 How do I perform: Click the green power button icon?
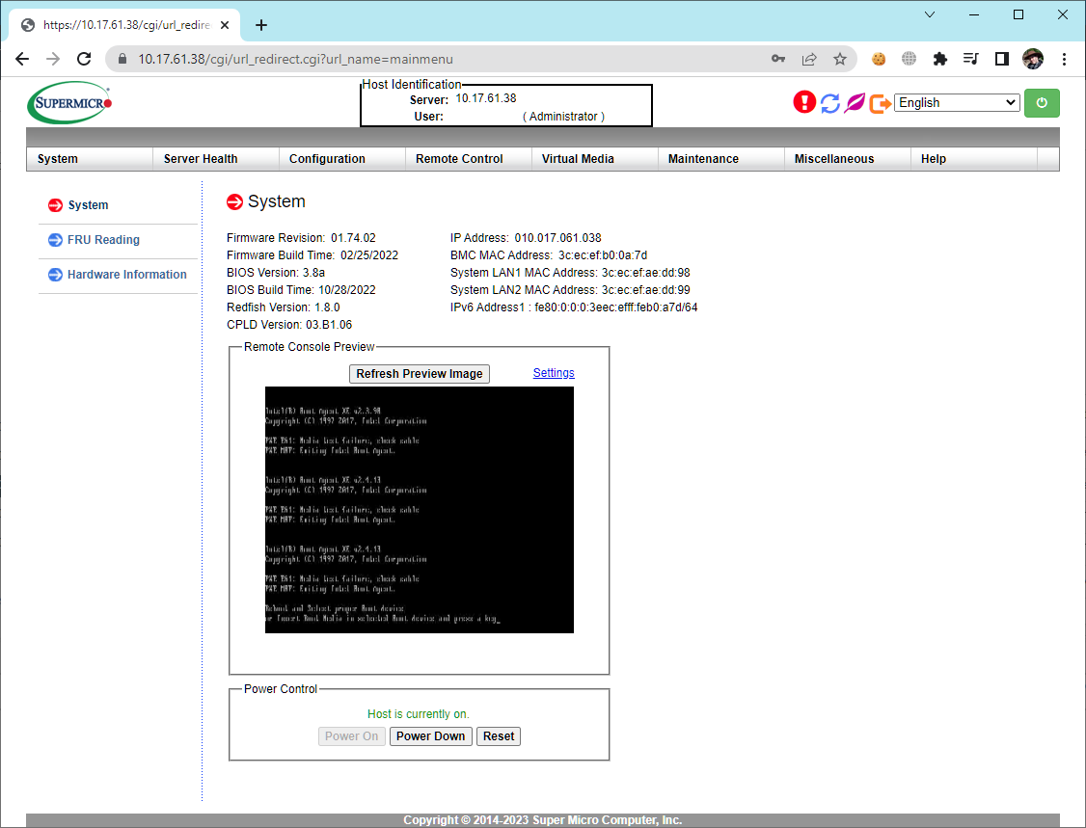pyautogui.click(x=1042, y=103)
